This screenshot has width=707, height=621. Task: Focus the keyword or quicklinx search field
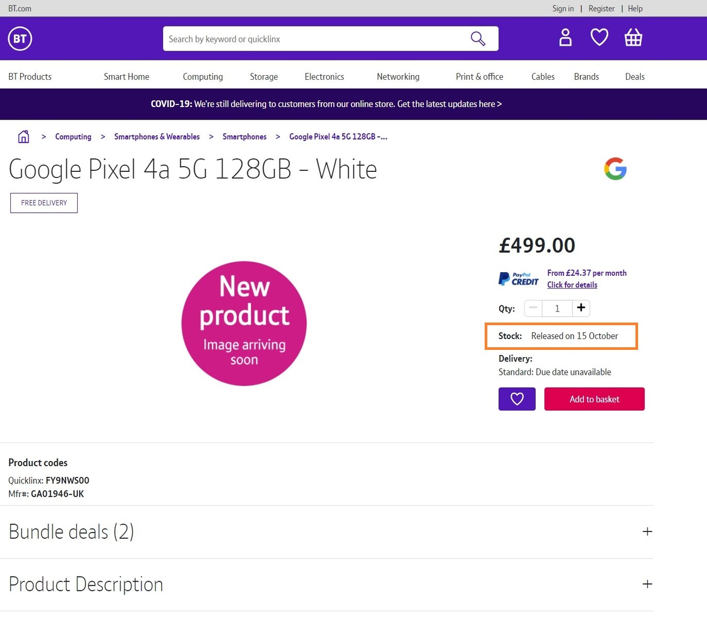click(311, 39)
